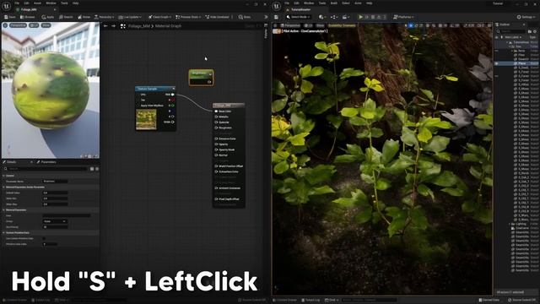Open the Hierarchy dropdown in material toolbar
Image resolution: width=540 pixels, height=304 pixels.
tap(105, 17)
